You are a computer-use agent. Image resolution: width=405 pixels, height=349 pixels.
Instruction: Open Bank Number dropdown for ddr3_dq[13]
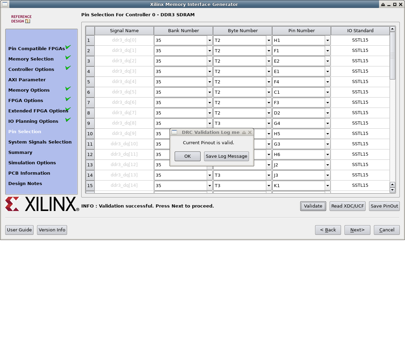(210, 175)
